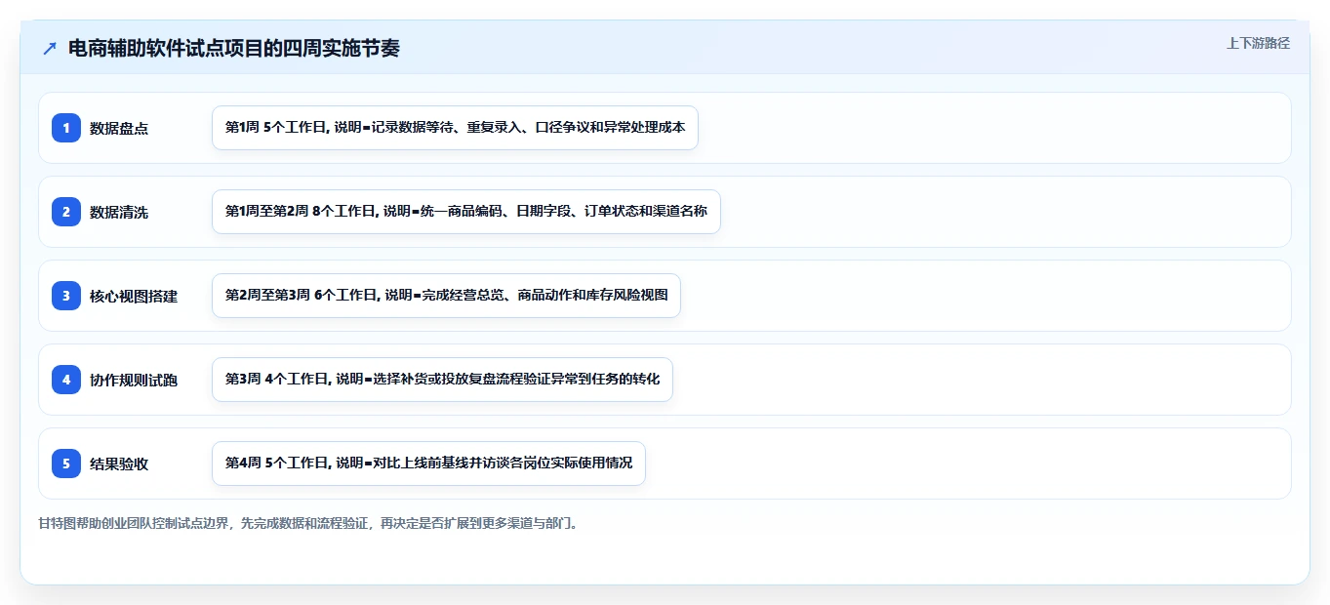Select the 核心视图搭建 step label
Viewport: 1330px width, 605px height.
point(134,296)
